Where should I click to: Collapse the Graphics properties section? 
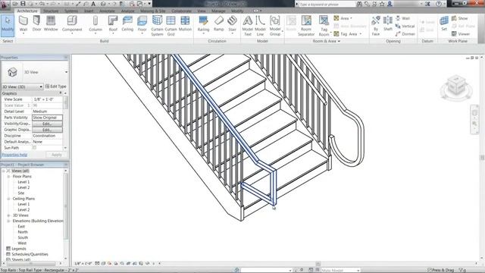[x=61, y=93]
